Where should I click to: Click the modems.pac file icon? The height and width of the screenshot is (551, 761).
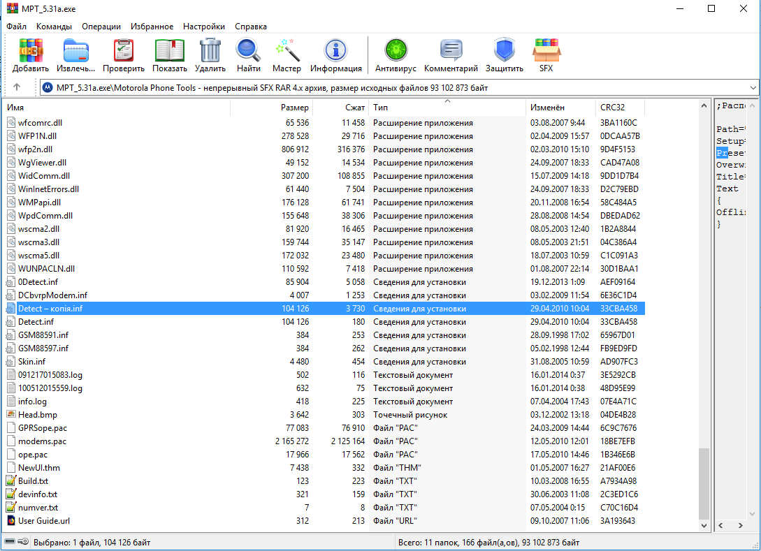[10, 441]
